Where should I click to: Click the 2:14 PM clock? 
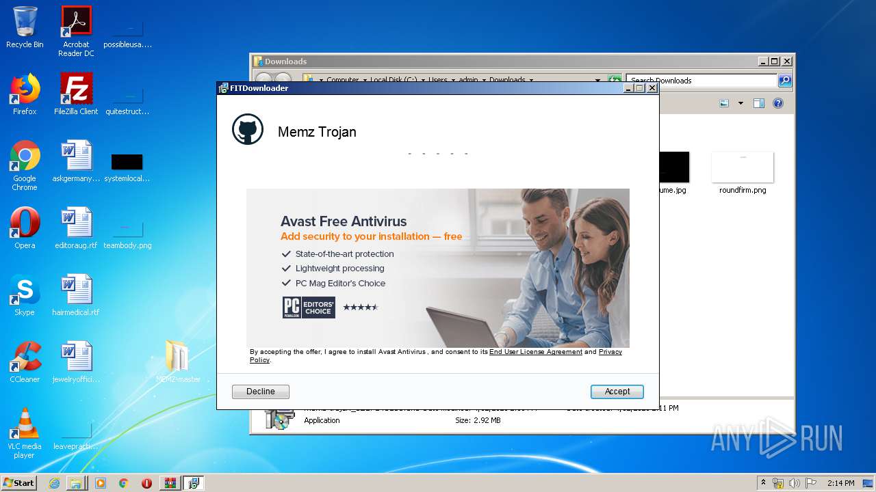(x=840, y=483)
